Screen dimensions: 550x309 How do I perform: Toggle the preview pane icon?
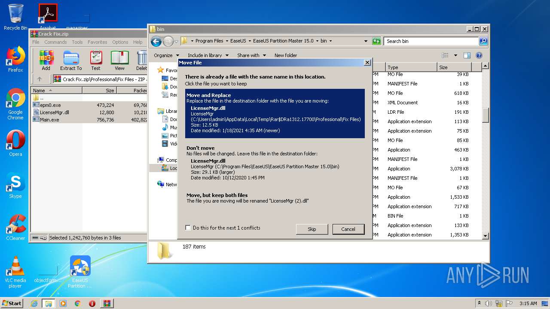[x=467, y=55]
